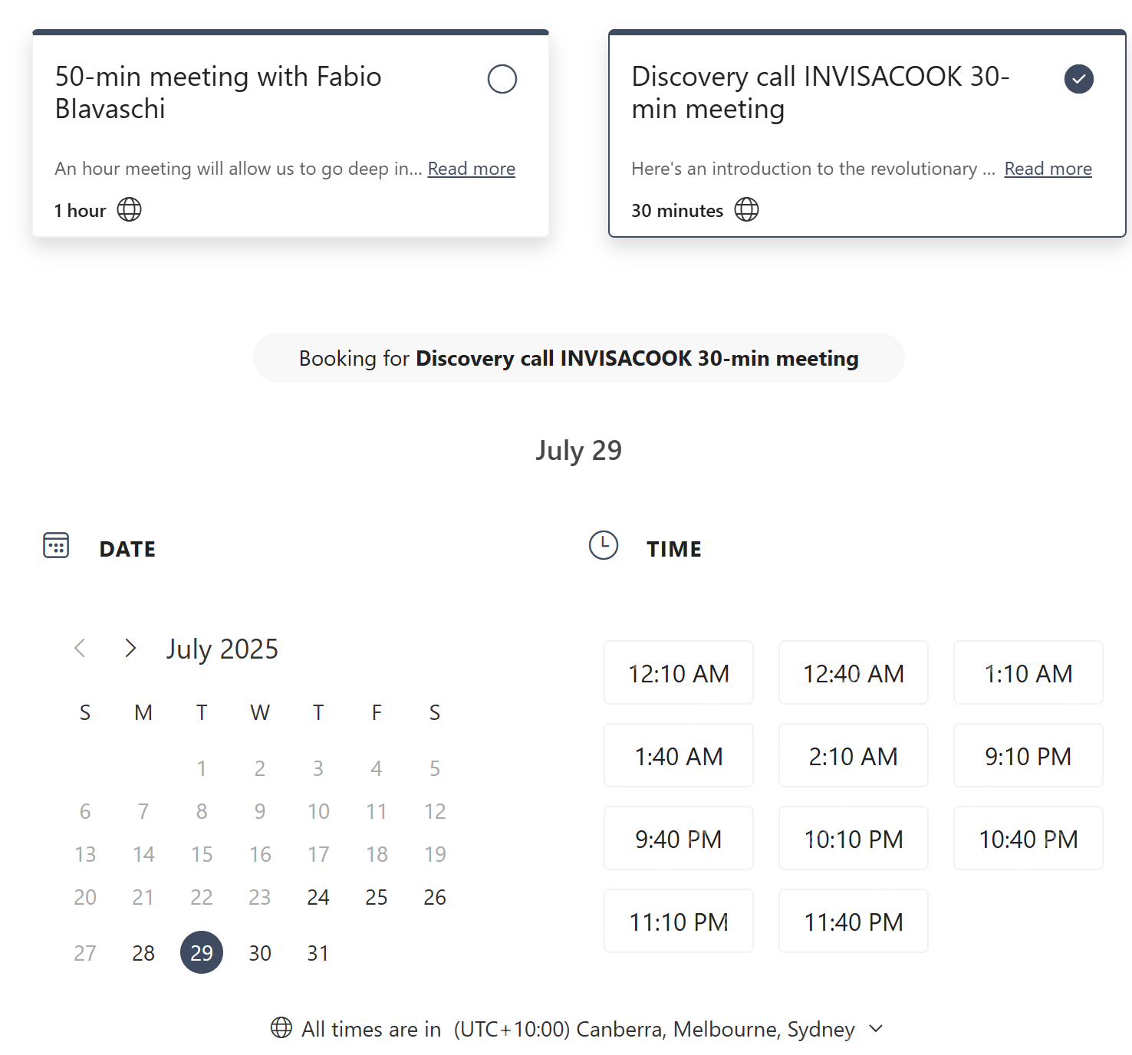Pick July 26 in the calendar

[x=435, y=897]
